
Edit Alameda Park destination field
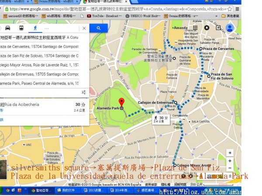(39, 83)
